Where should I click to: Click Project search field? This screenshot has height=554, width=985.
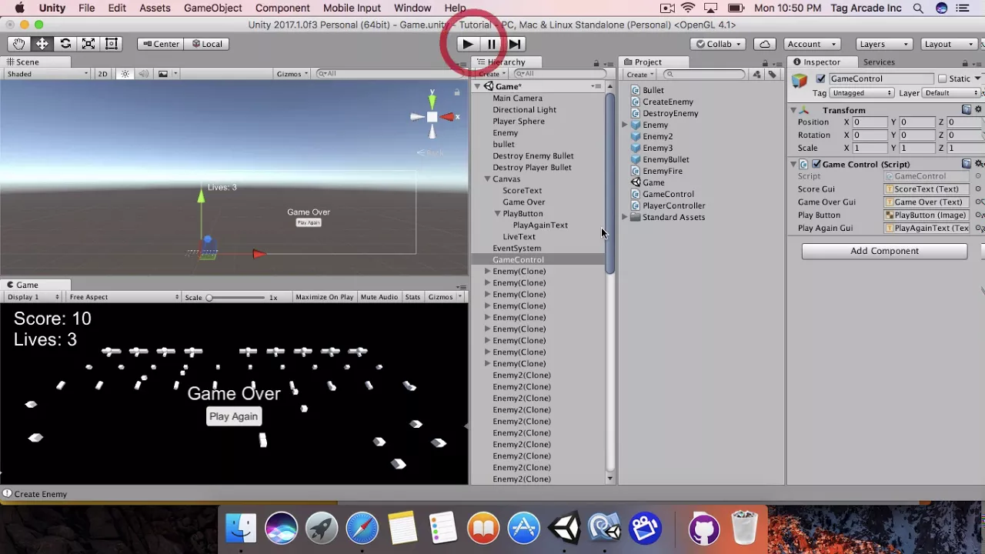(704, 75)
